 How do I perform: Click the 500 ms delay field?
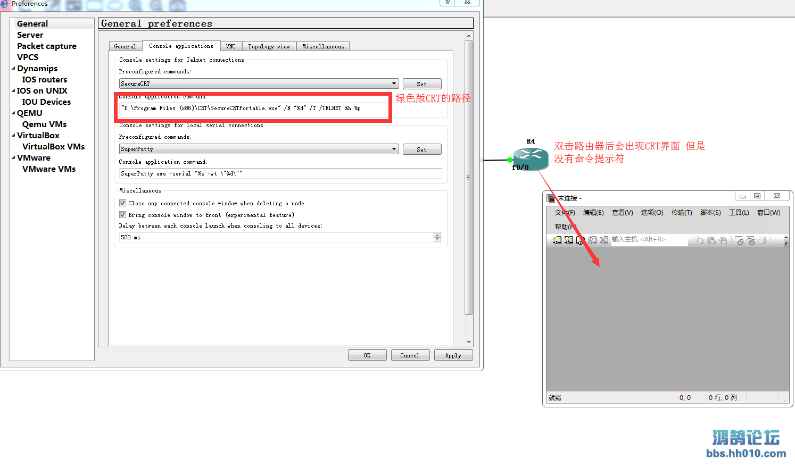pyautogui.click(x=276, y=237)
